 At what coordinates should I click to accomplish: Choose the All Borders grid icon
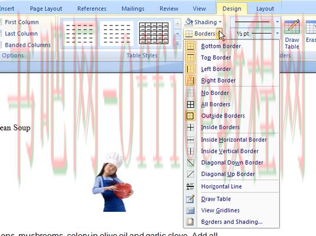tap(190, 104)
